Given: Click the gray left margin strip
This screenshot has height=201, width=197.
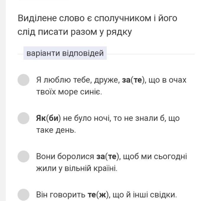Looking at the screenshot, I should (x=3, y=100).
